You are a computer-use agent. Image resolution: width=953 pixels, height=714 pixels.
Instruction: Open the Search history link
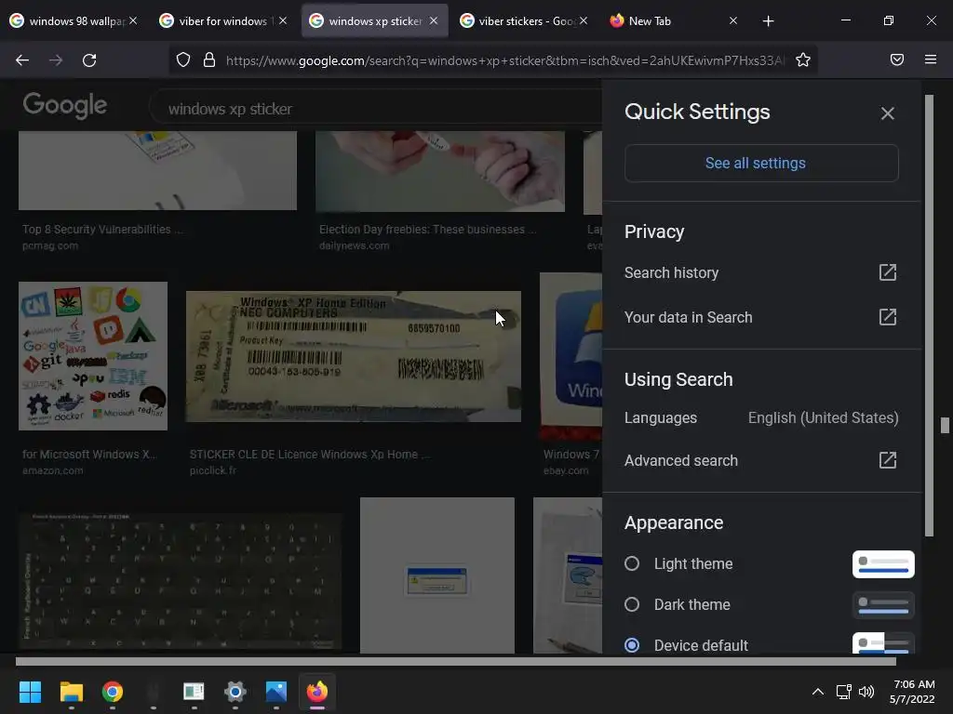(x=671, y=272)
